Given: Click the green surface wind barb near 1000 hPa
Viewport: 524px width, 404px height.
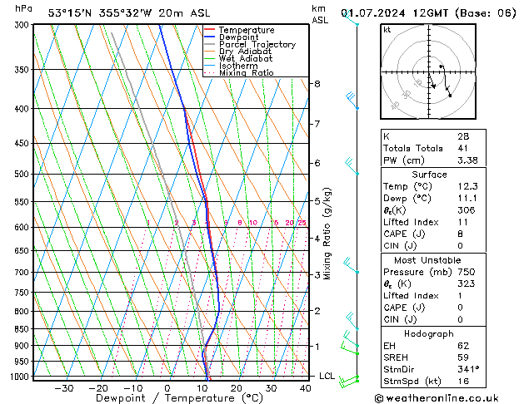Looking at the screenshot, I should coord(348,381).
